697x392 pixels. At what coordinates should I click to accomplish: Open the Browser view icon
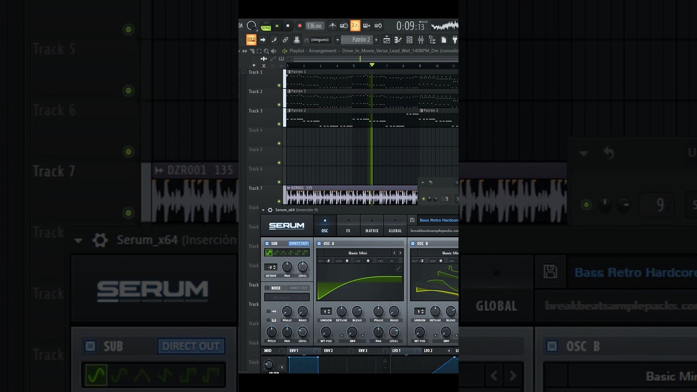click(x=432, y=40)
